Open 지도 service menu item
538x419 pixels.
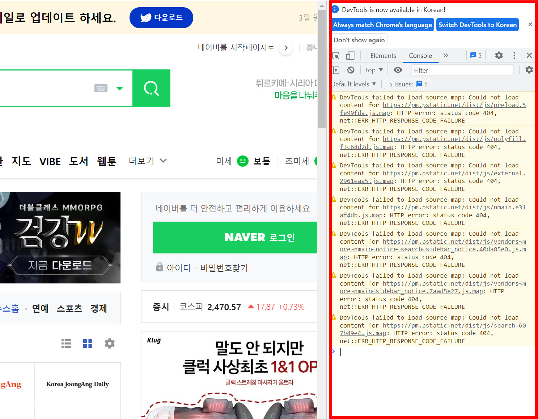click(x=21, y=161)
